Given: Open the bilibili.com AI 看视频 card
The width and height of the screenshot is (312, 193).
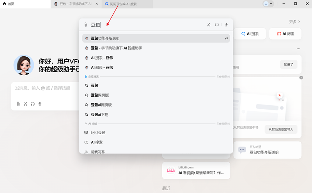Looking at the screenshot, I should pos(196,170).
